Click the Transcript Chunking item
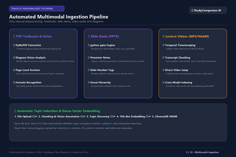 178,58
